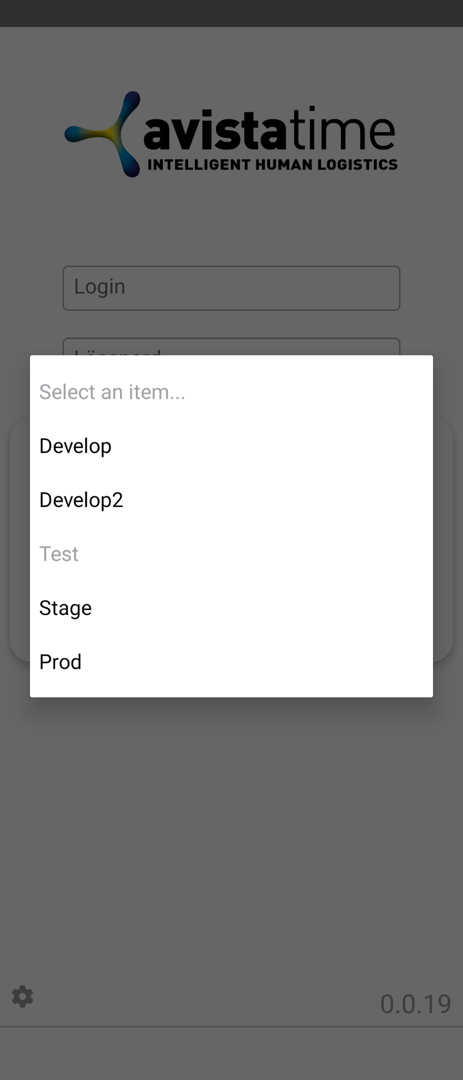Click the partially hidden password field

[x=231, y=346]
